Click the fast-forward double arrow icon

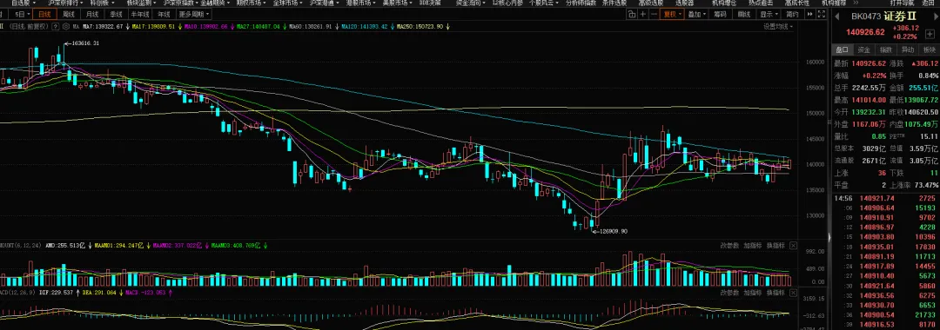(x=810, y=14)
